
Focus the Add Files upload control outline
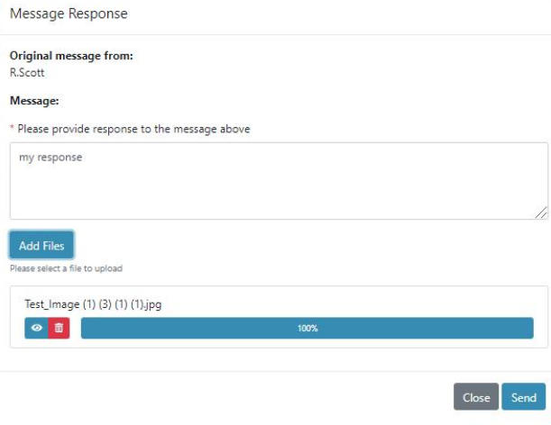click(x=41, y=245)
